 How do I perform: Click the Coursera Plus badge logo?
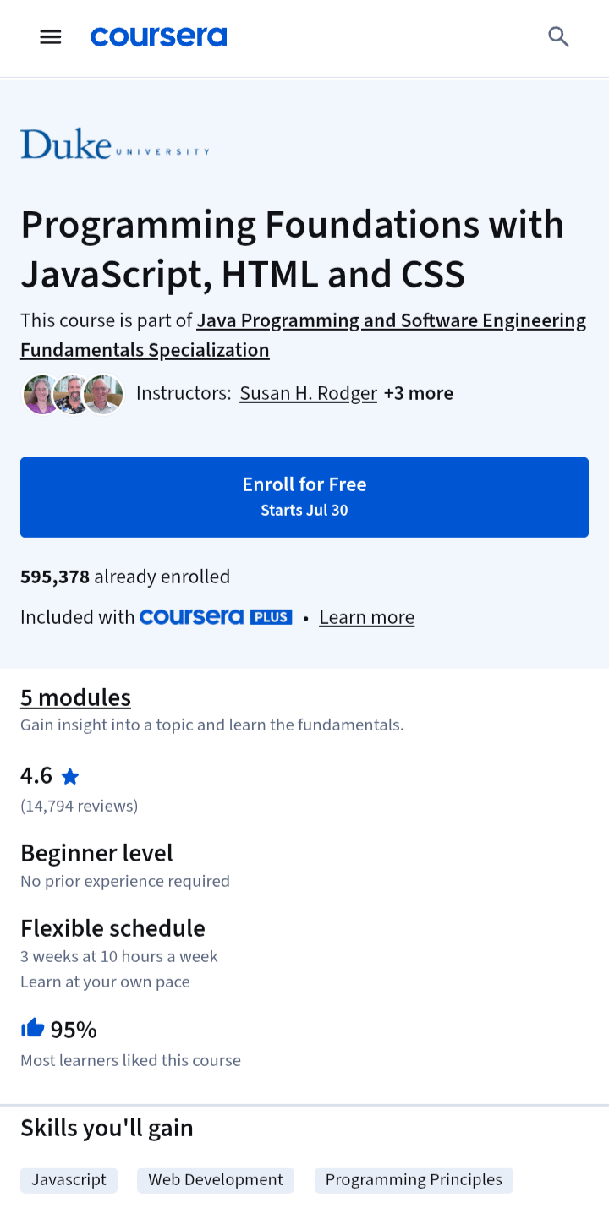(216, 617)
